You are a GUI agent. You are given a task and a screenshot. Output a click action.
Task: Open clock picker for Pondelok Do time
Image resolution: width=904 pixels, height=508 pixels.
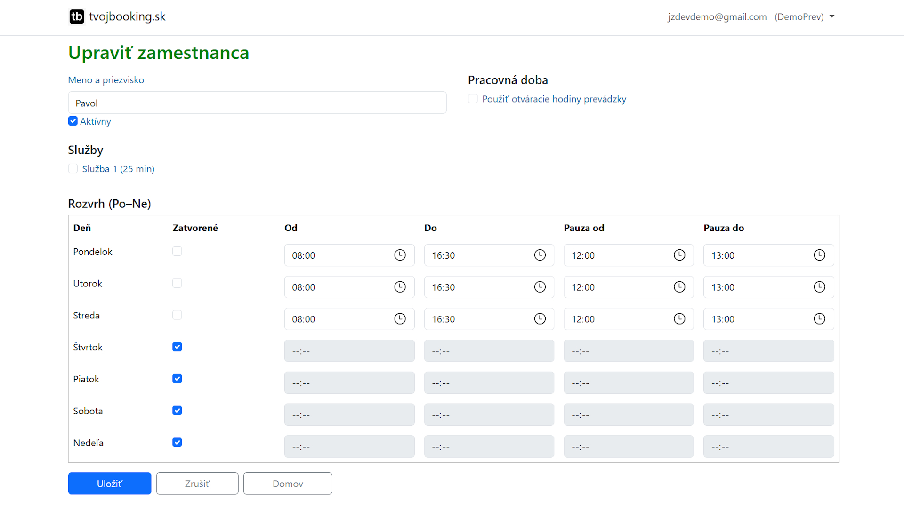tap(540, 255)
